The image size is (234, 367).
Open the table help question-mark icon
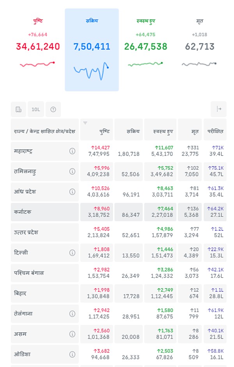tap(53, 110)
